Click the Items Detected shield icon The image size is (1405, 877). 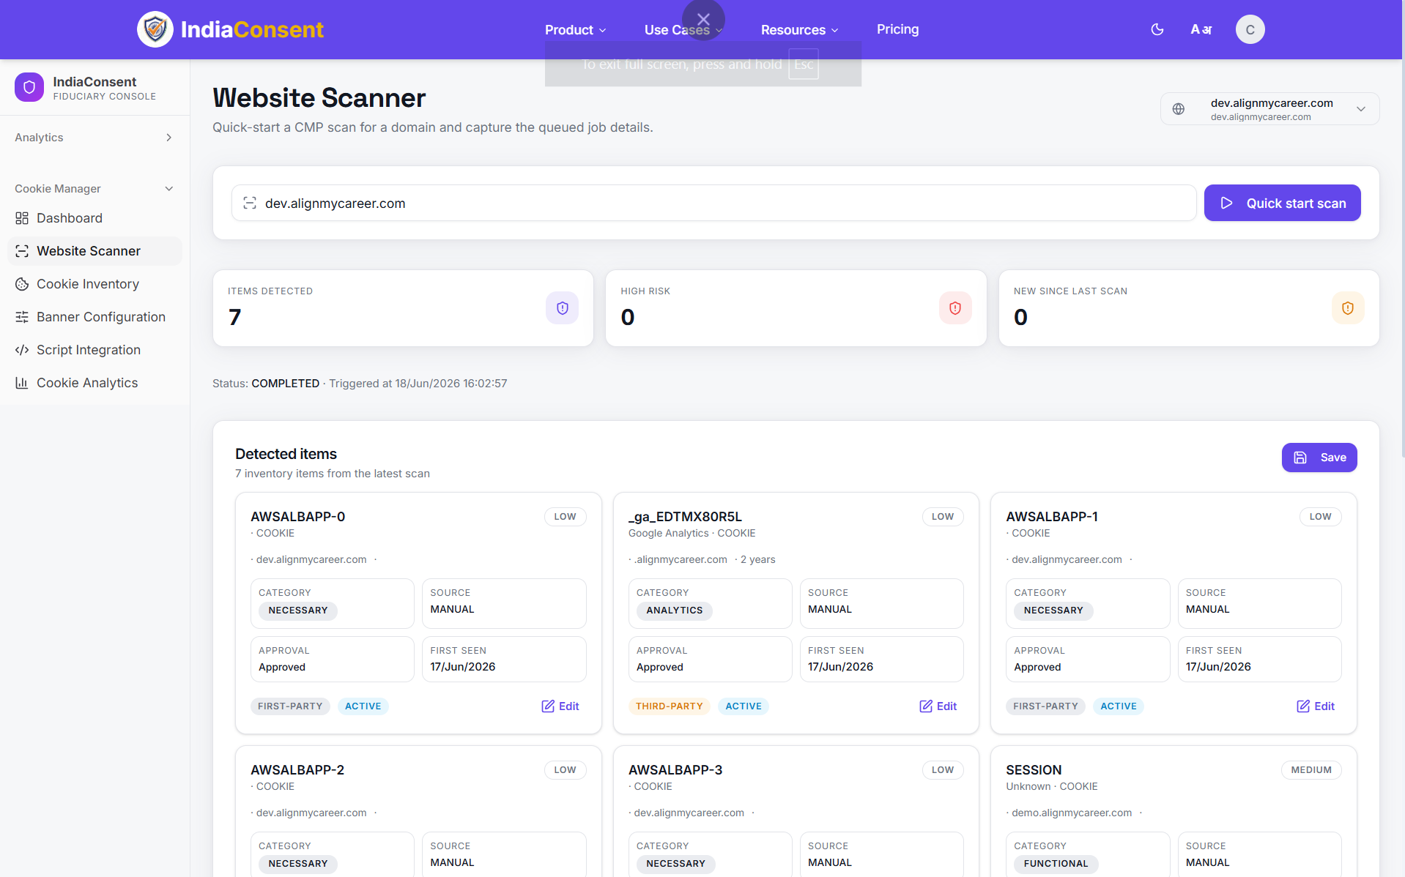(563, 308)
